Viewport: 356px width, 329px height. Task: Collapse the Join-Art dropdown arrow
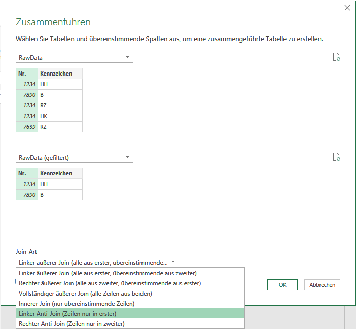(x=173, y=262)
